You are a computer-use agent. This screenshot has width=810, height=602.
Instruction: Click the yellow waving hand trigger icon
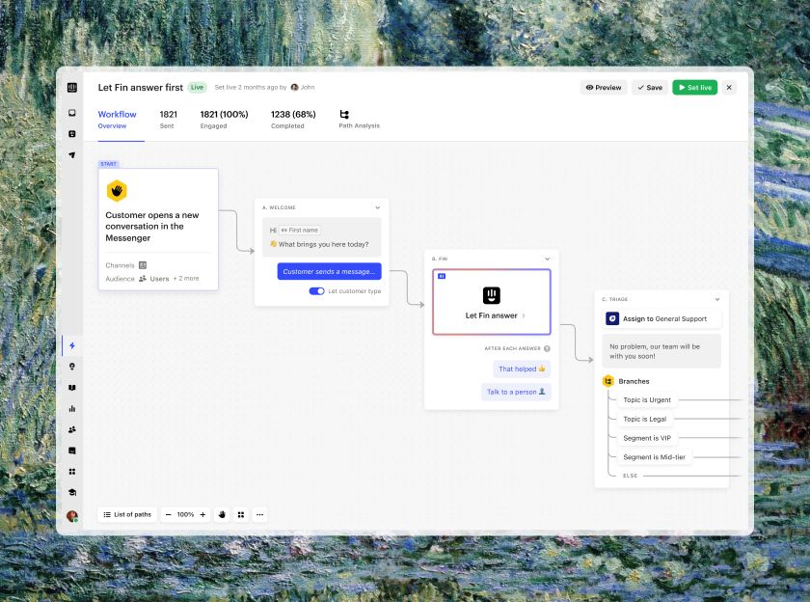(117, 191)
